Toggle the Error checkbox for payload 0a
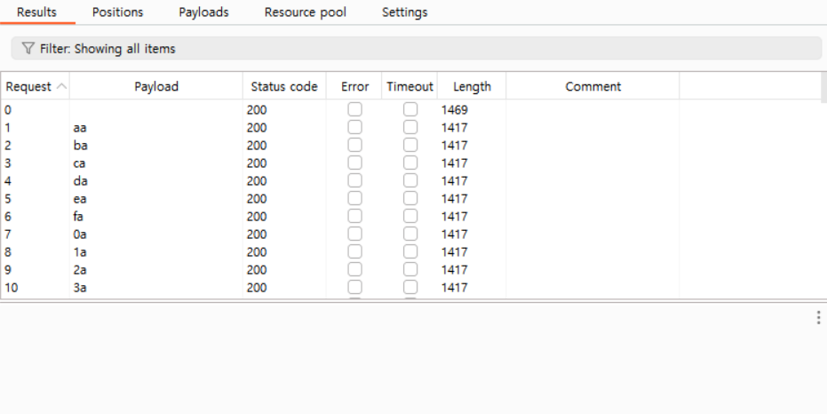 (355, 234)
